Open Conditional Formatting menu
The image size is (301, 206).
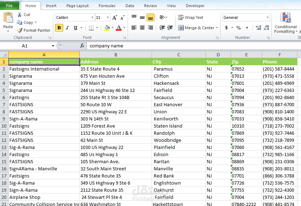click(x=286, y=23)
